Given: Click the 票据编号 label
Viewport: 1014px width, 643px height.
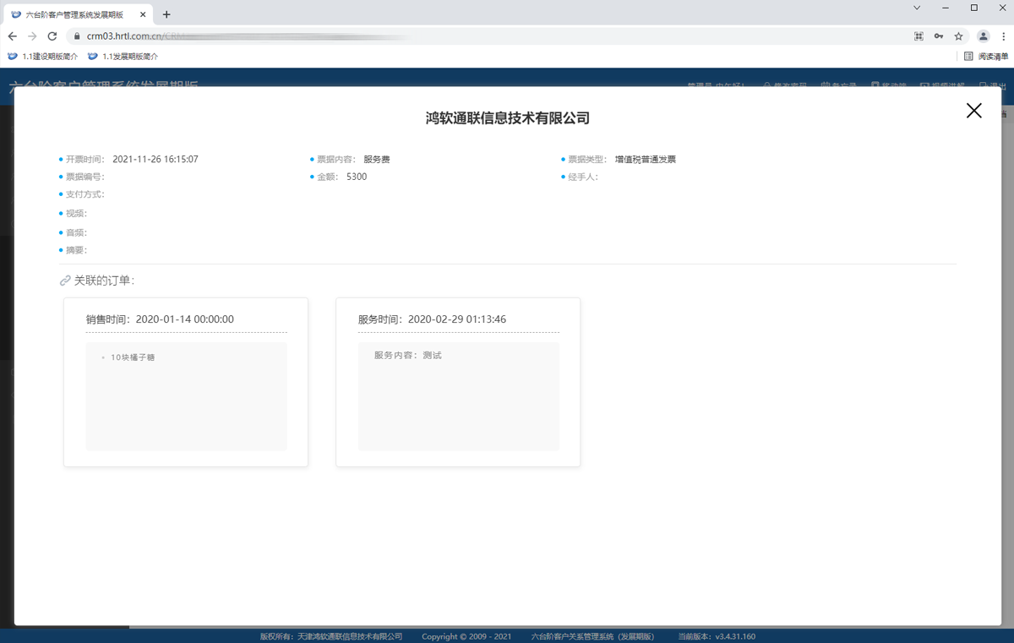Looking at the screenshot, I should pos(85,177).
